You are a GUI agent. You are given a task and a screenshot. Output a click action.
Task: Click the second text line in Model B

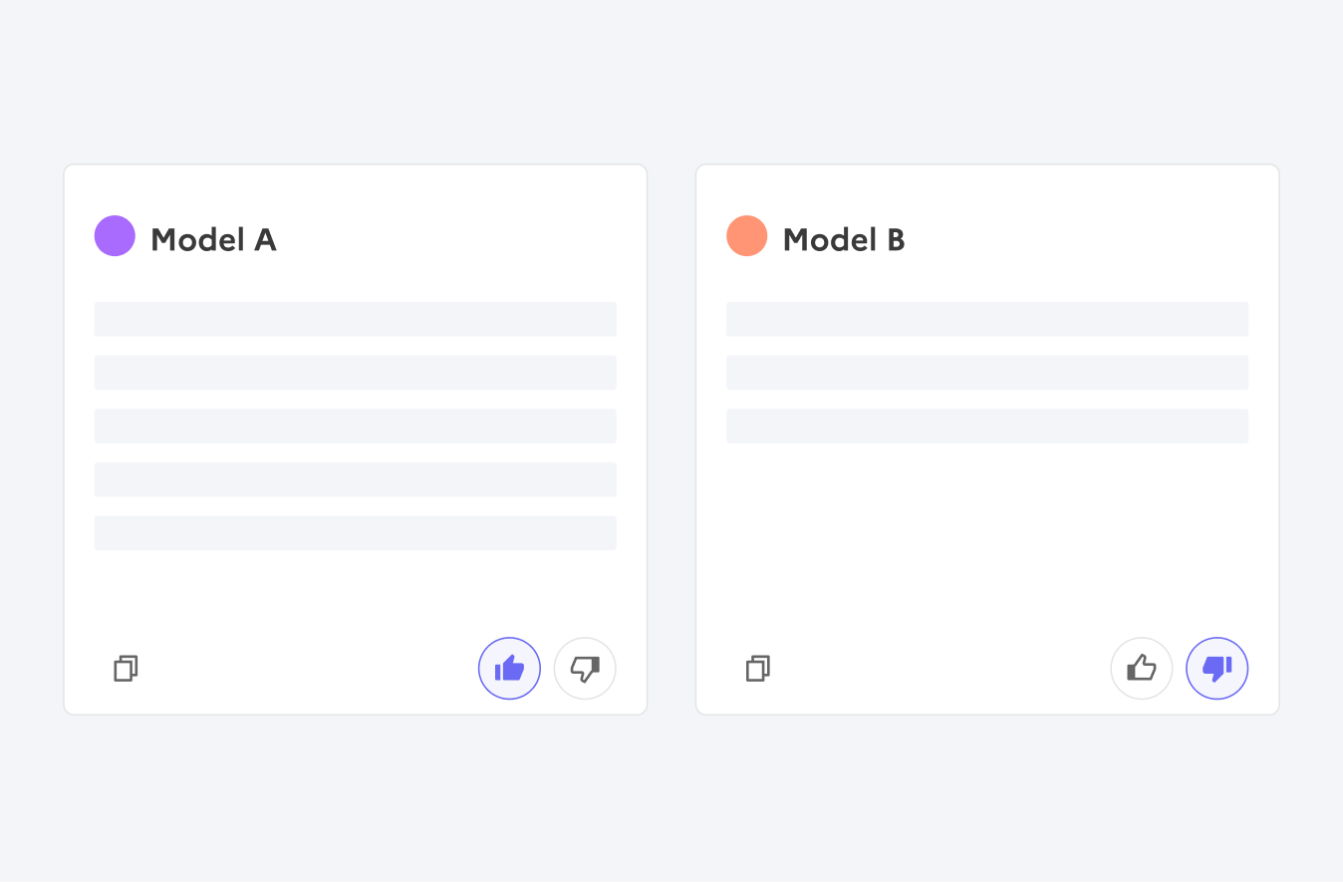pyautogui.click(x=986, y=373)
